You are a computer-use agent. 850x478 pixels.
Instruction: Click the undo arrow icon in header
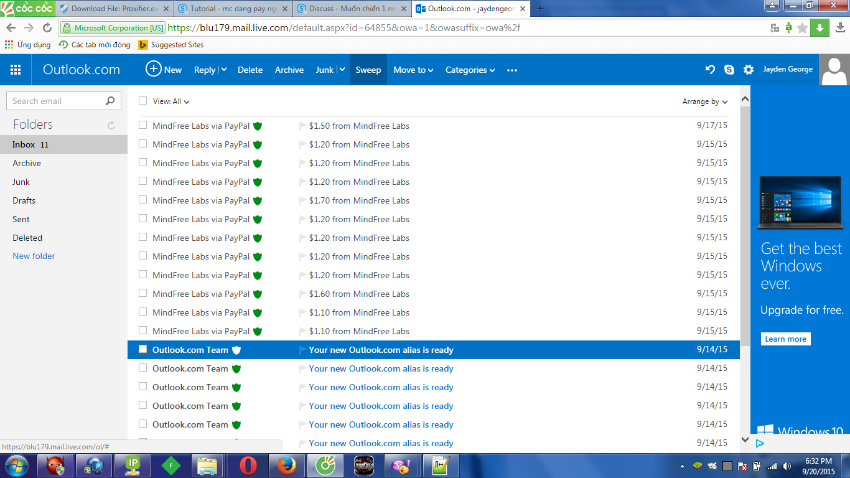(710, 70)
